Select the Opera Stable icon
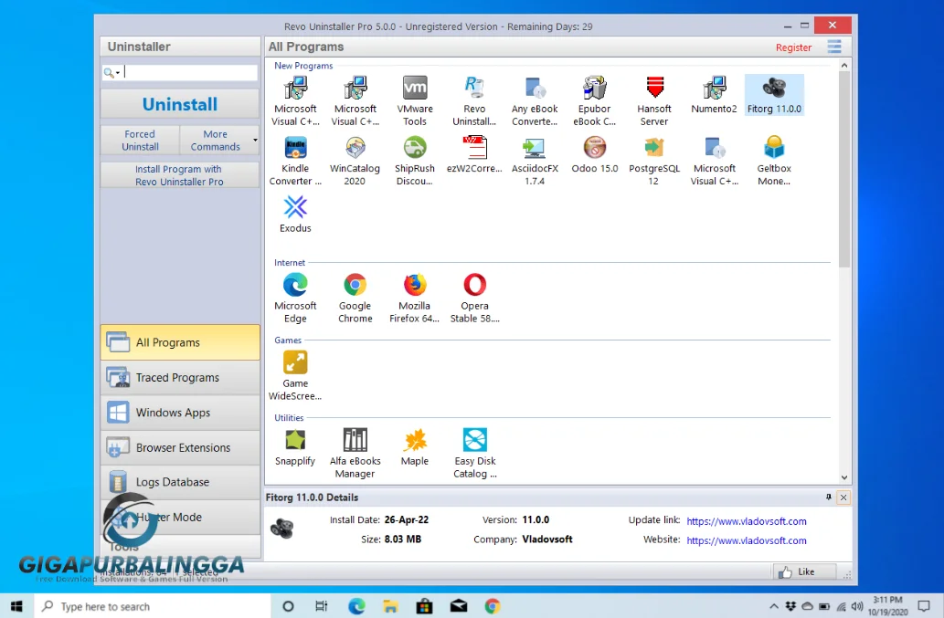Viewport: 944px width, 618px height. point(474,288)
